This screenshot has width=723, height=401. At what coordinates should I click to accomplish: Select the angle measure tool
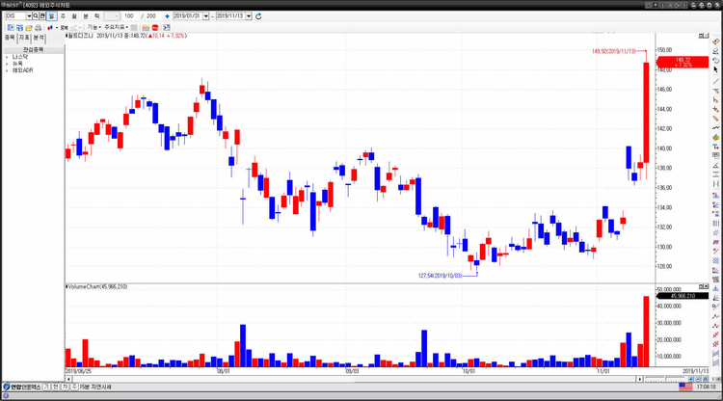point(715,165)
